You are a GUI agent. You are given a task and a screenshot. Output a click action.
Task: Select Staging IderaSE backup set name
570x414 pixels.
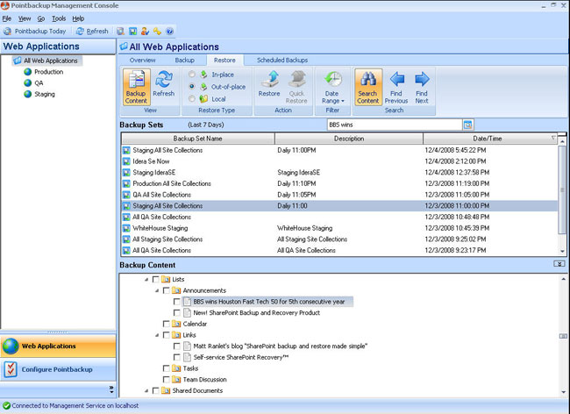(154, 173)
